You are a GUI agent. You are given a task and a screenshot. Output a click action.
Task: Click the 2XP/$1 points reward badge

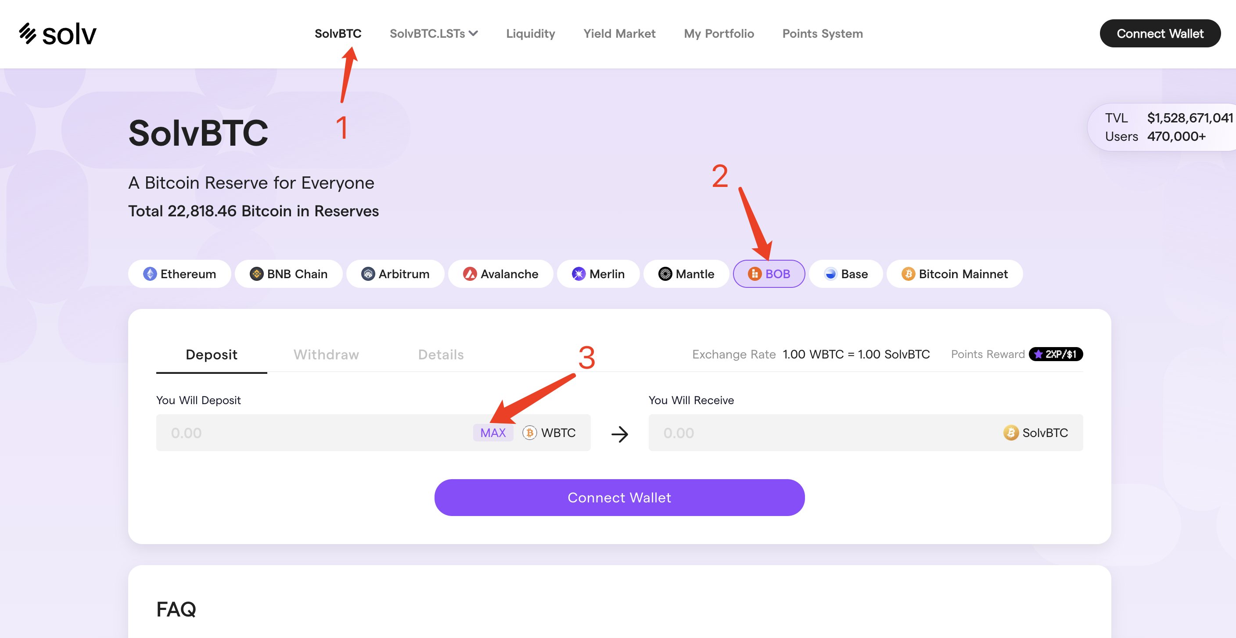coord(1056,354)
